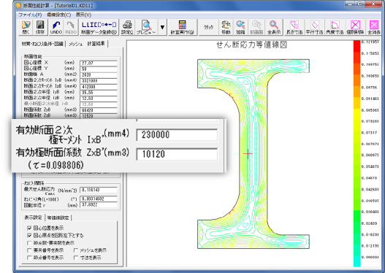
Task: Enable メッシュを表示 checkbox
Action: coord(76,250)
